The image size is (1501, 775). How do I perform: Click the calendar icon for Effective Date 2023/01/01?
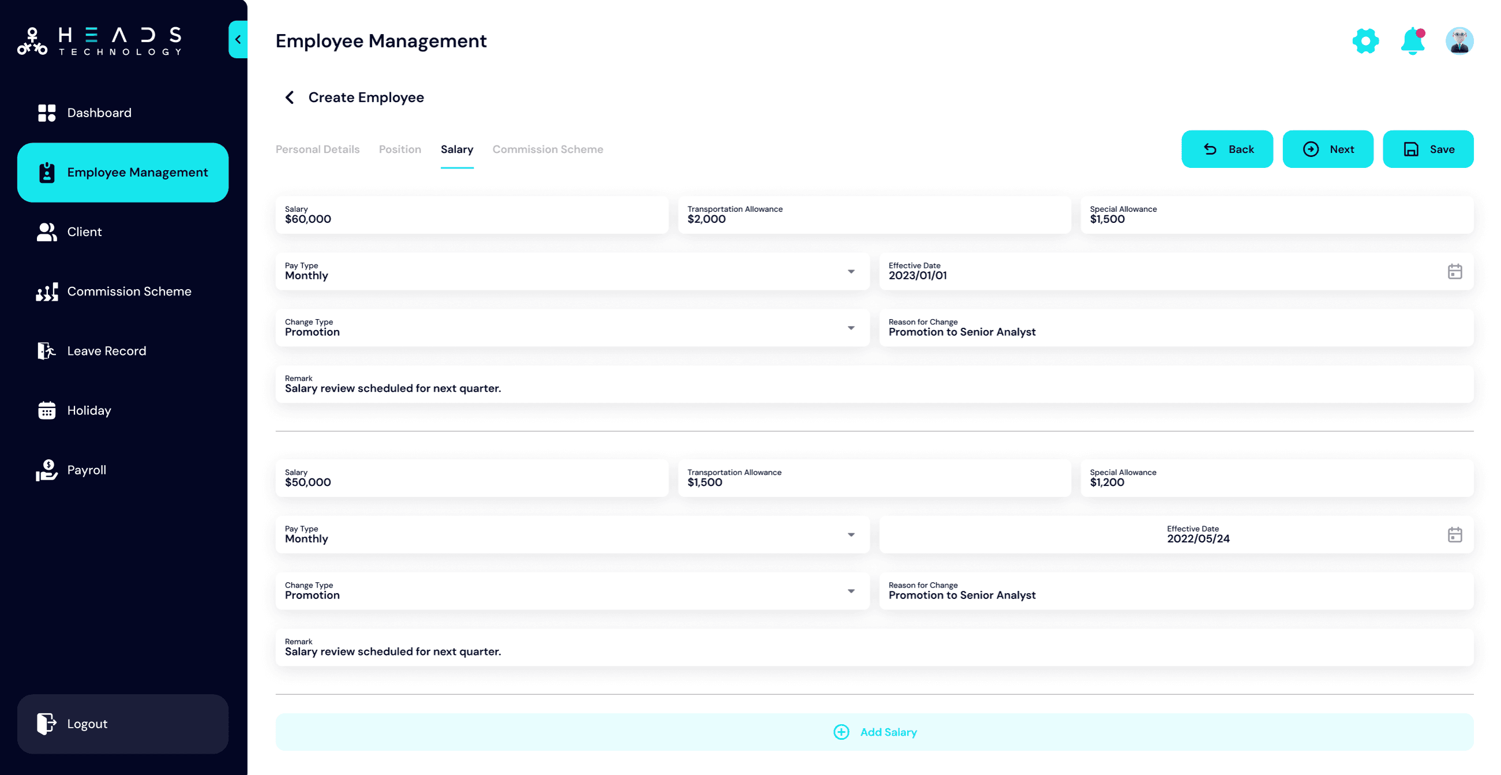1455,272
